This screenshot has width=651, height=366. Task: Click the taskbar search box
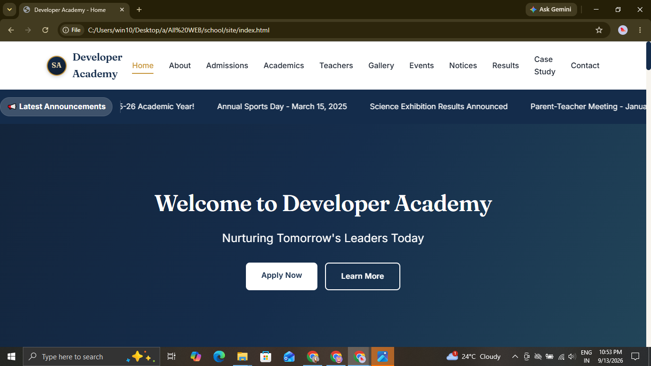92,356
